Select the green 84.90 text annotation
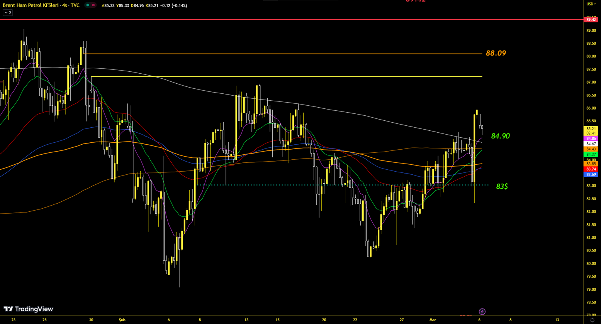This screenshot has width=601, height=324. 501,136
